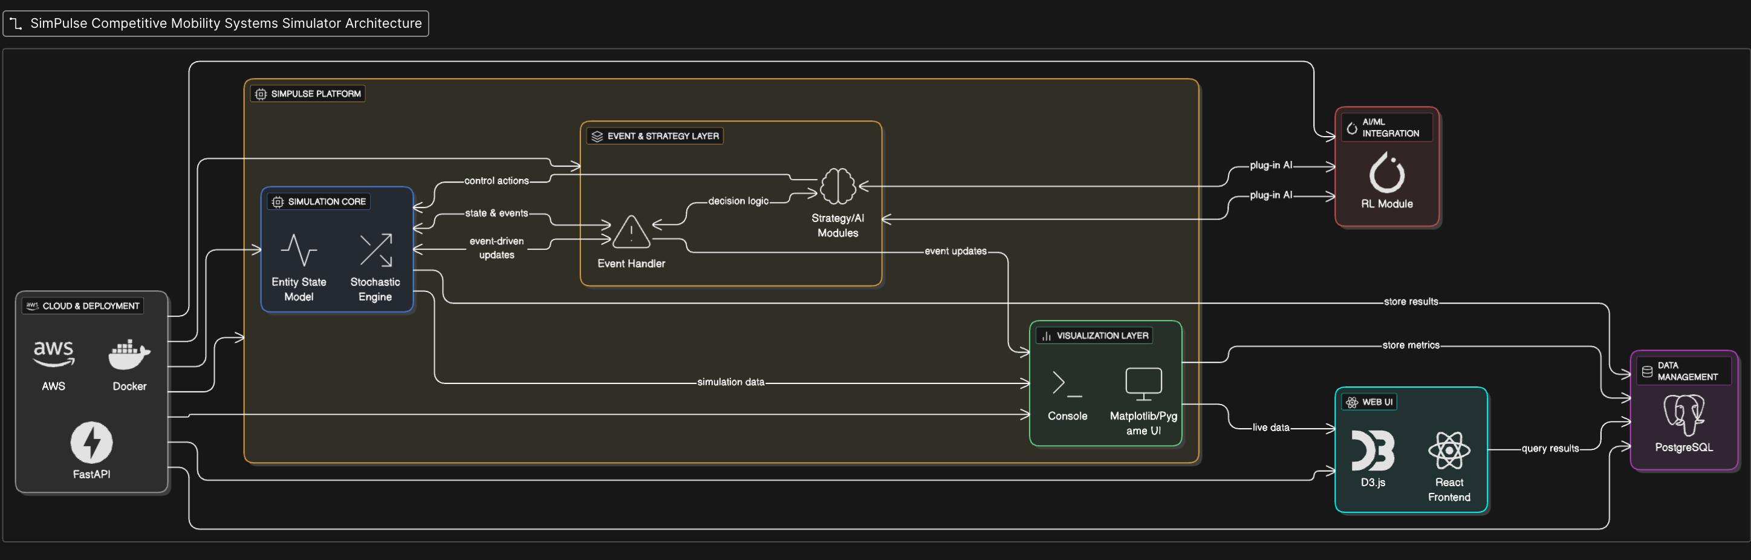Viewport: 1751px width, 560px height.
Task: Click the CLOUD & DEPLOYMENT group label
Action: pyautogui.click(x=91, y=306)
